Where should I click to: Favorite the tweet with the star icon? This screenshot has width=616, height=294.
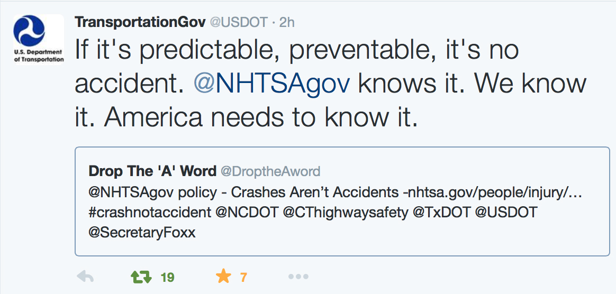(x=223, y=277)
